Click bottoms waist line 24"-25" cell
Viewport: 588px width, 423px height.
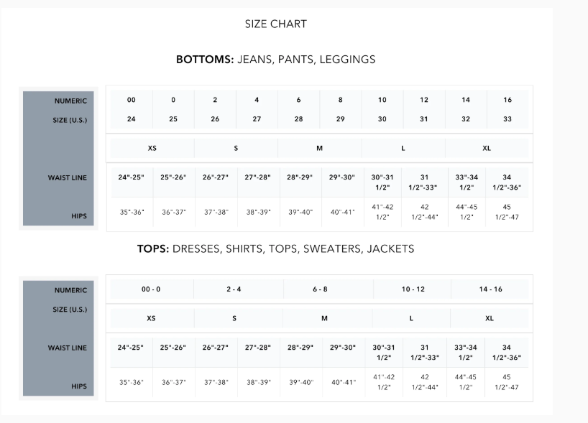click(x=132, y=182)
